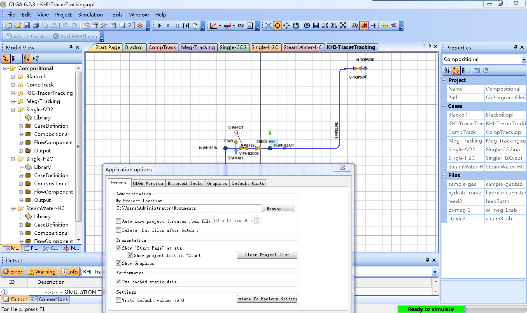
Task: Click the Save All toolbar icon
Action: coord(36,26)
